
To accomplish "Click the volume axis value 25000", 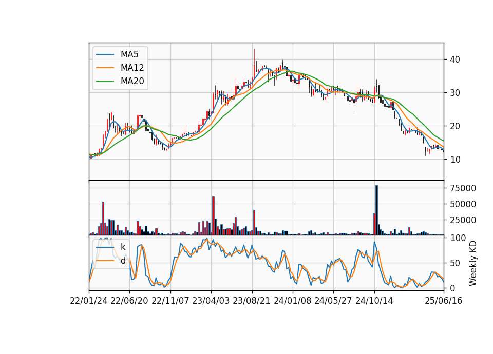I will point(463,220).
